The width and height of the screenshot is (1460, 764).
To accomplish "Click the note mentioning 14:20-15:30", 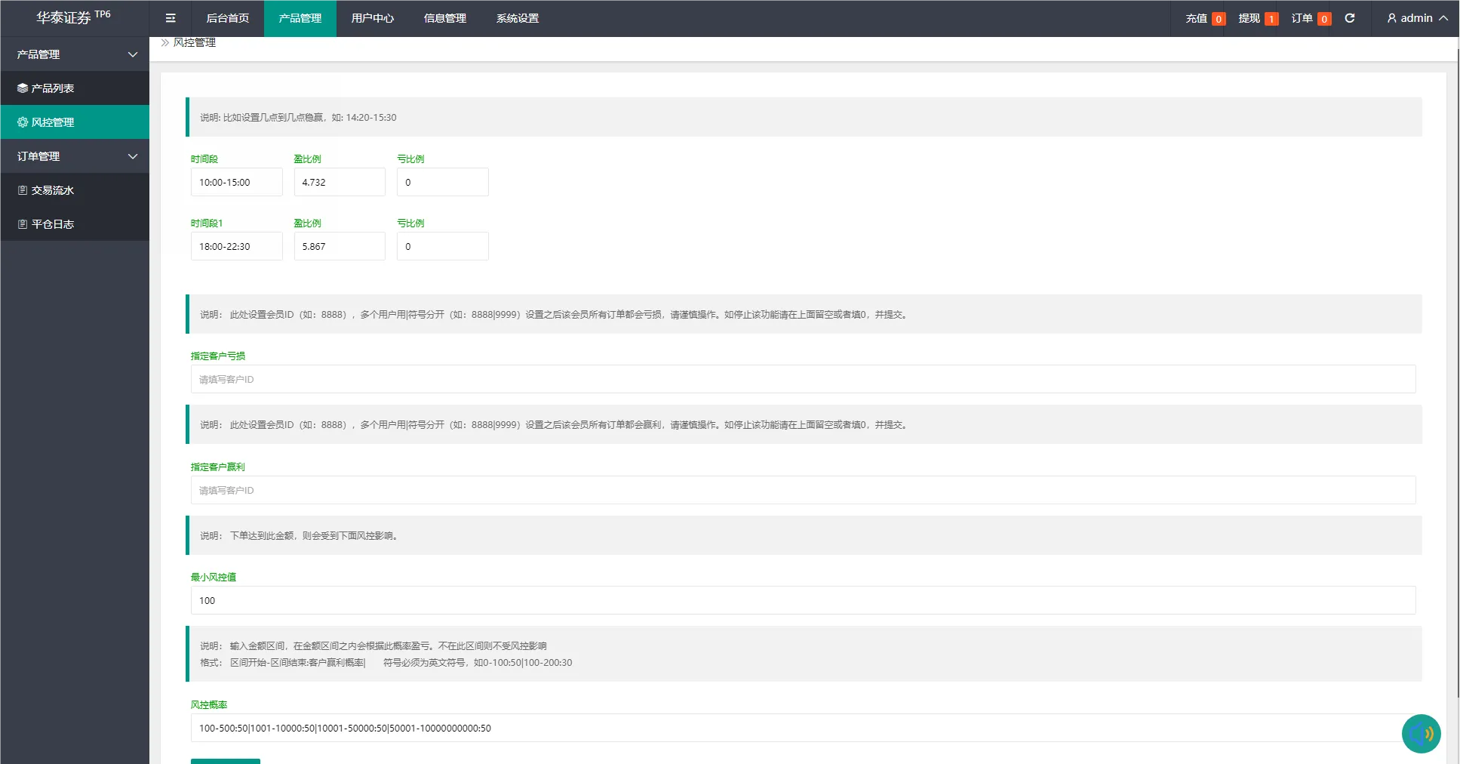I will point(804,117).
